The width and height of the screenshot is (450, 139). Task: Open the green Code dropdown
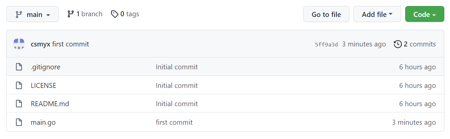(424, 14)
